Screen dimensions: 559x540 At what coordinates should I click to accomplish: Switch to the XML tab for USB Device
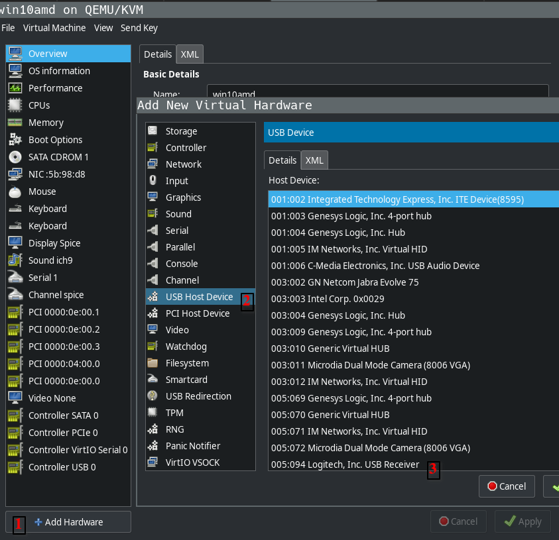pos(314,160)
